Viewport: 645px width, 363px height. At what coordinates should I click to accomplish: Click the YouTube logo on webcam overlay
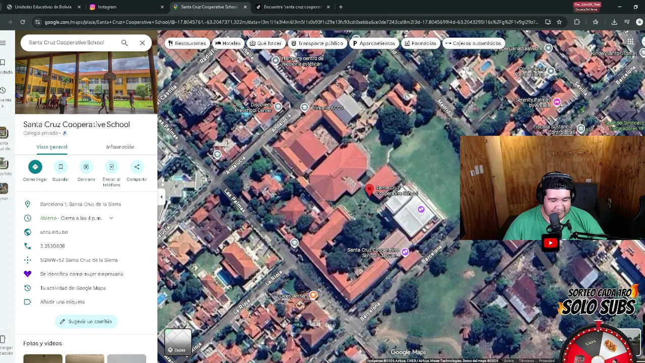point(550,243)
